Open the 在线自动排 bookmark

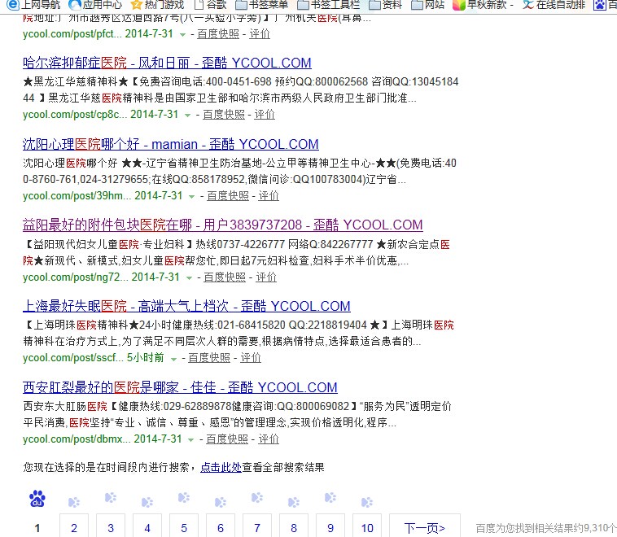click(x=554, y=5)
